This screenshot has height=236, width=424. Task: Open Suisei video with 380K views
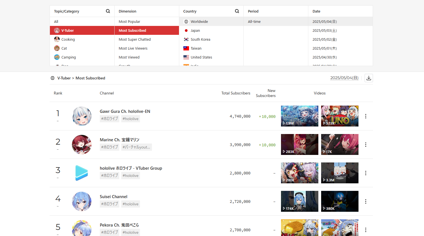coord(340,201)
